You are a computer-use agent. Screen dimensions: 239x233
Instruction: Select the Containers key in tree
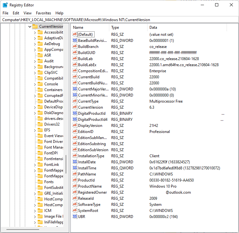tap(53, 90)
